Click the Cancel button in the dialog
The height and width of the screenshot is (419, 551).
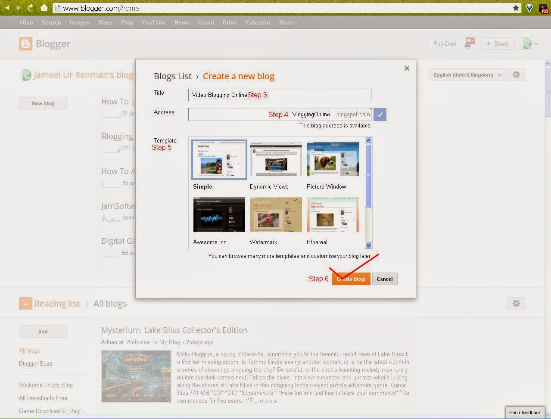(385, 279)
